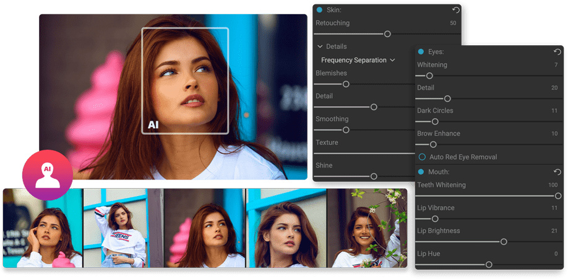Click the Lip Hue value 0
Viewport: 568px width, 279px height.
[556, 254]
